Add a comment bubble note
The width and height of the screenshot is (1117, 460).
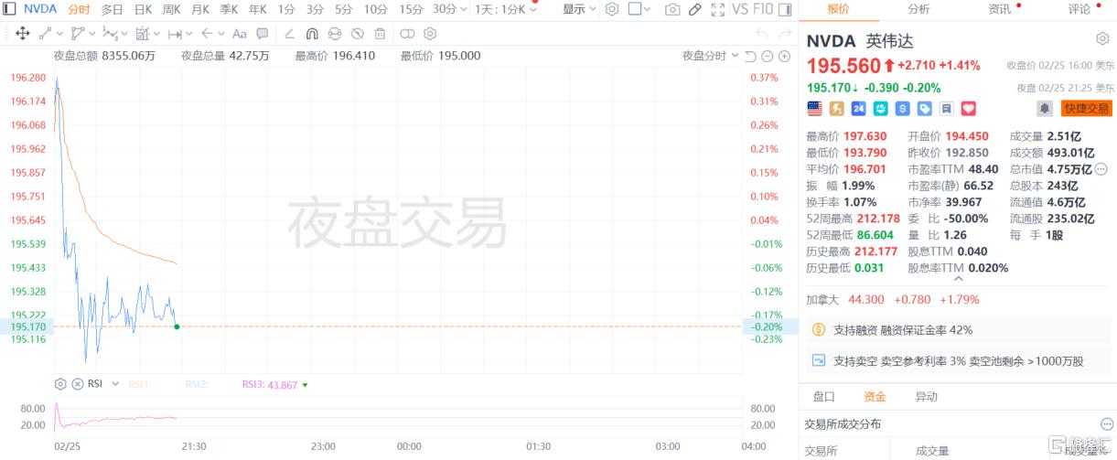(263, 34)
